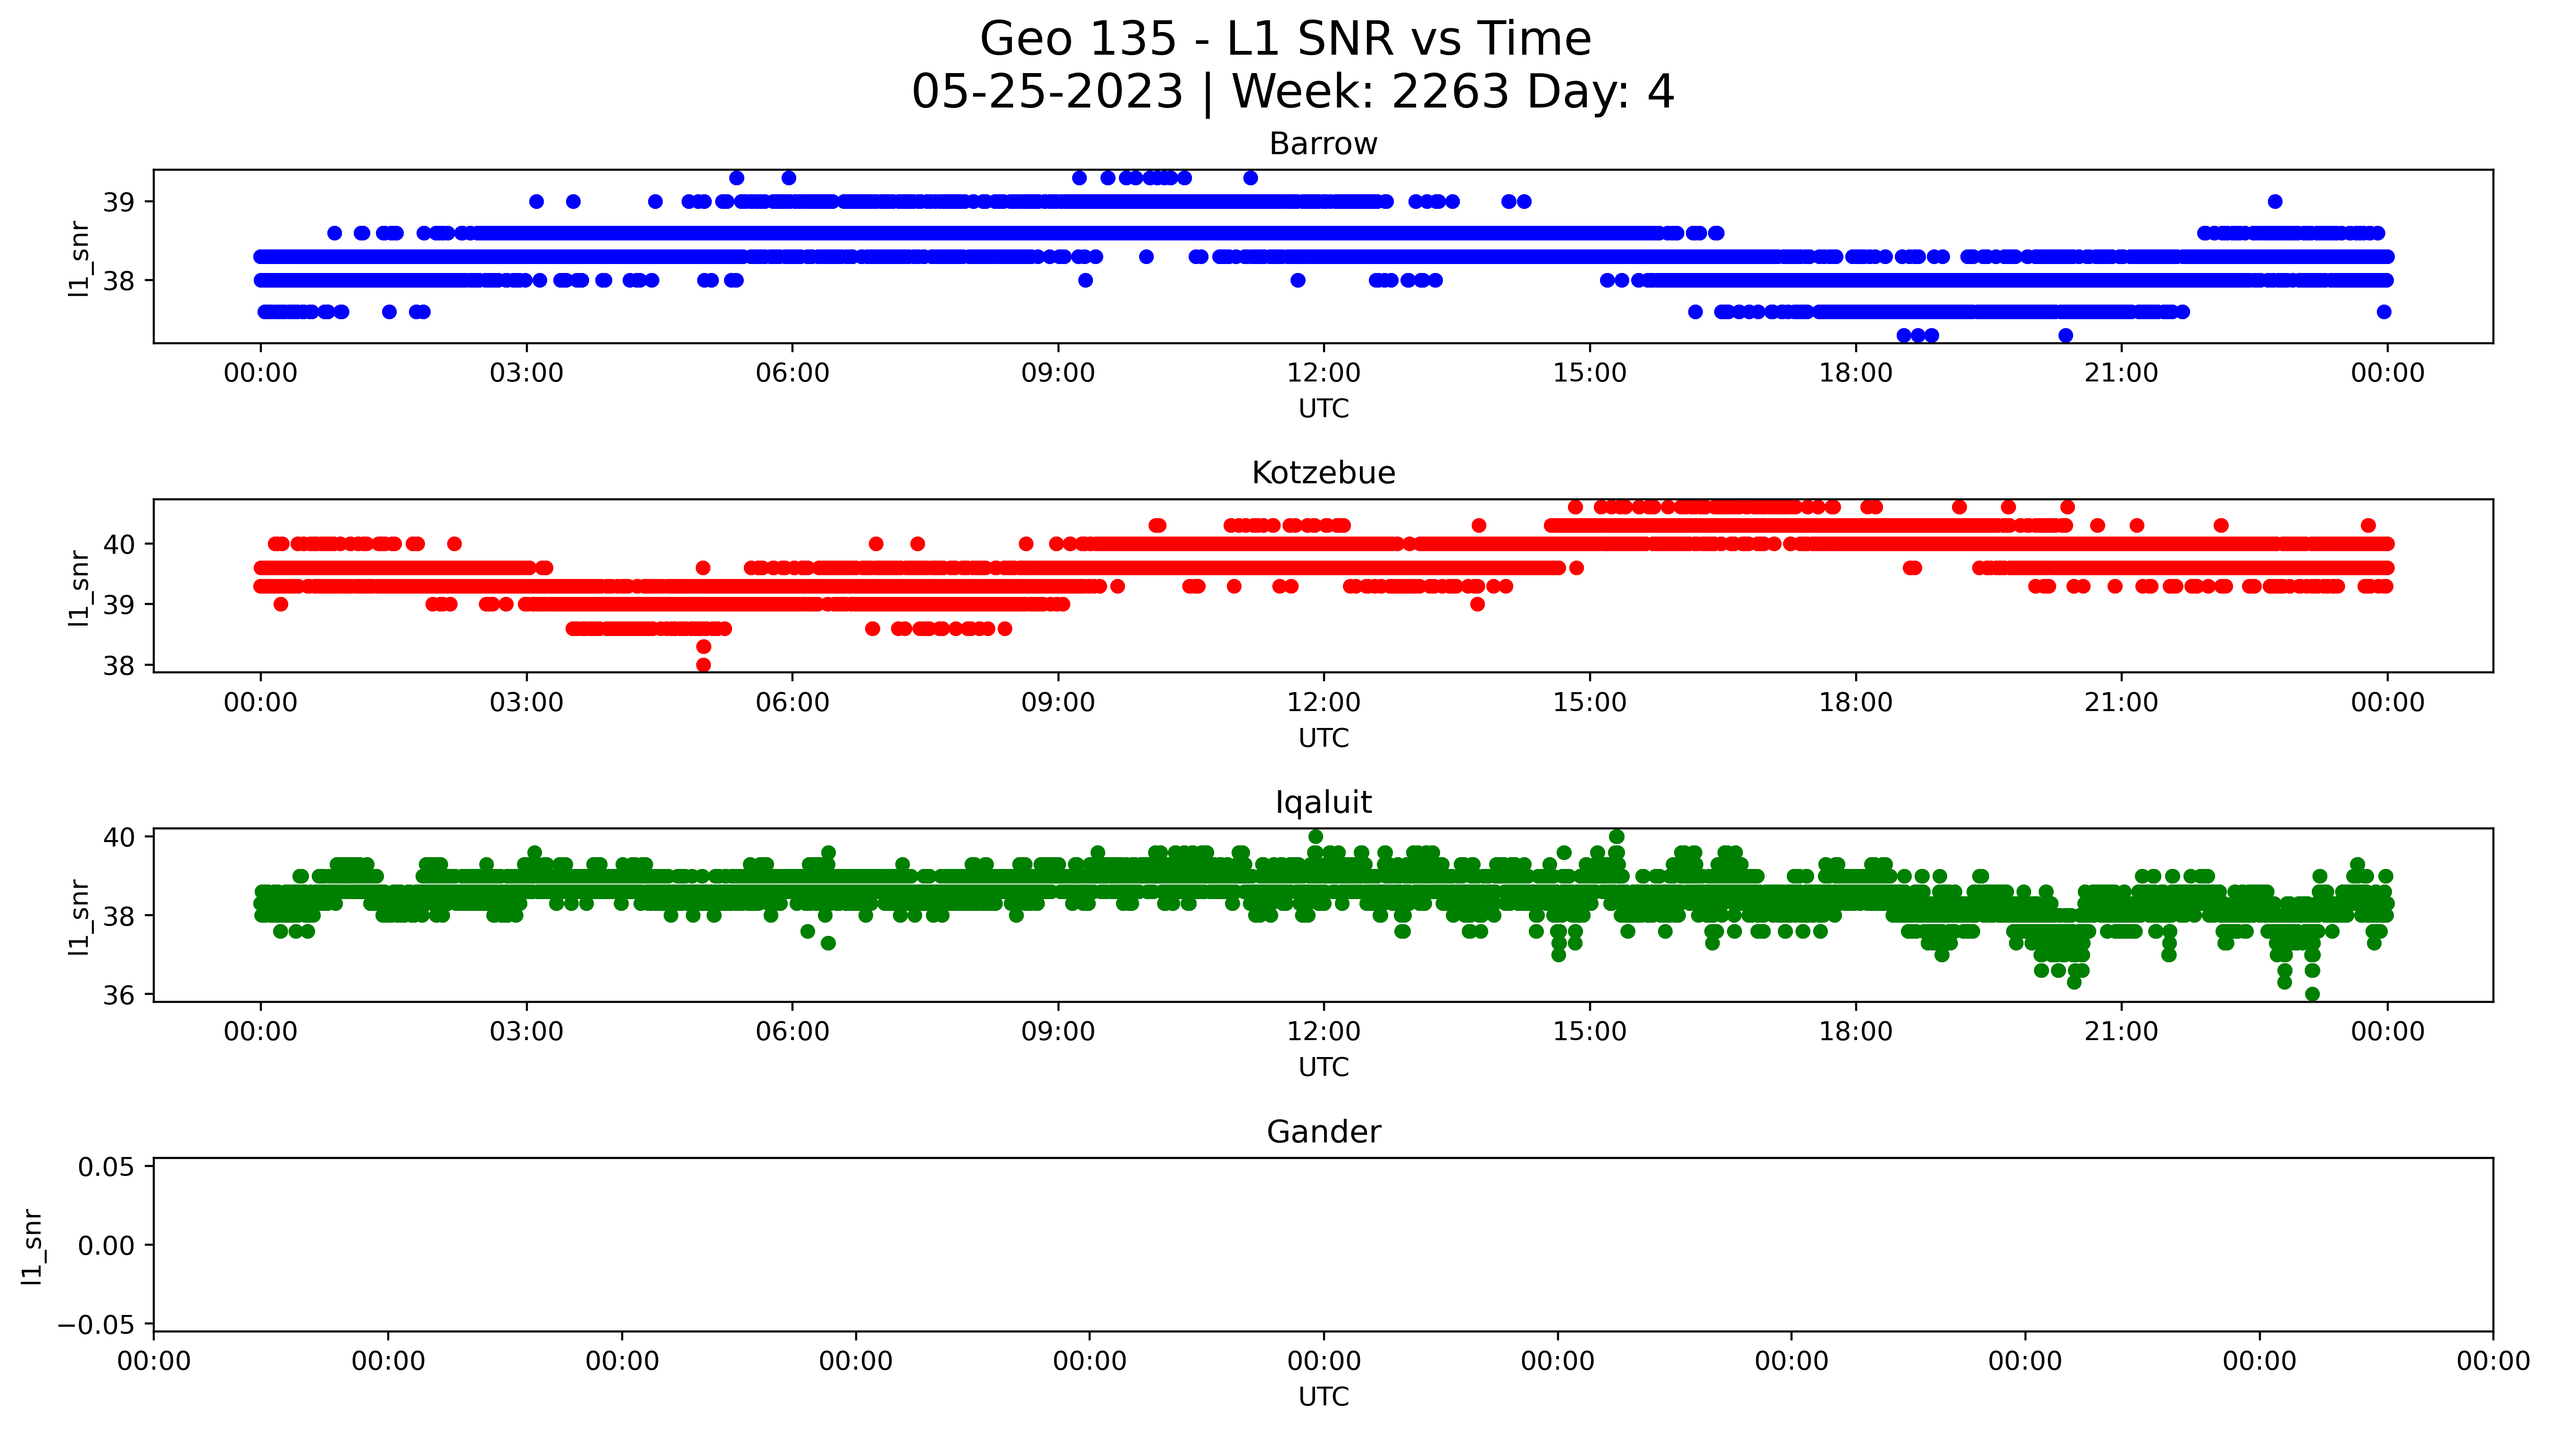Click the '38' y-axis tick on the Kotzebue chart
This screenshot has height=1430, width=2550.
tap(119, 666)
